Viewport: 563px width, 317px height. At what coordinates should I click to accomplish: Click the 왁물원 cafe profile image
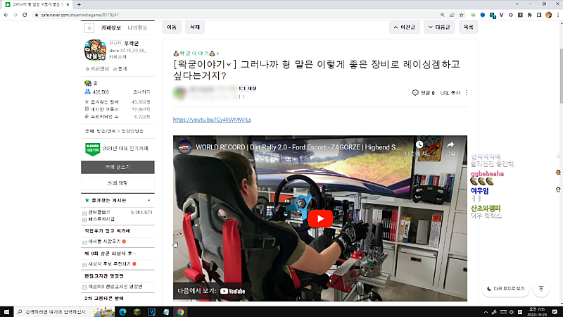tap(95, 50)
